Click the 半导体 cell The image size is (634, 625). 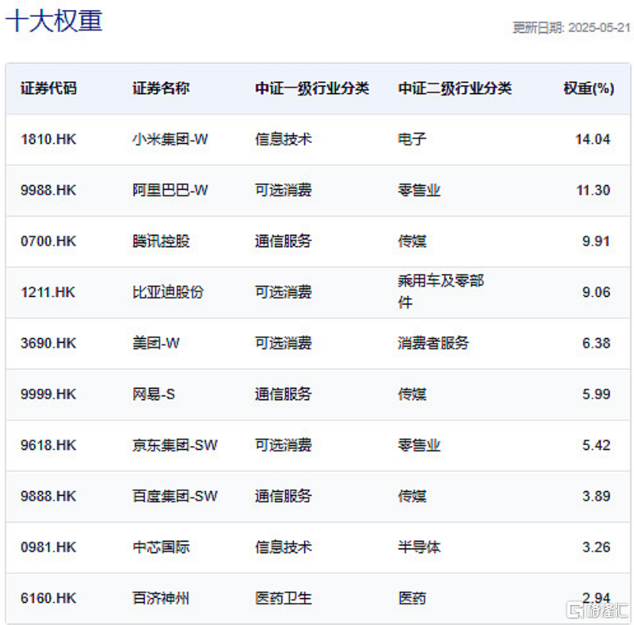tap(419, 547)
